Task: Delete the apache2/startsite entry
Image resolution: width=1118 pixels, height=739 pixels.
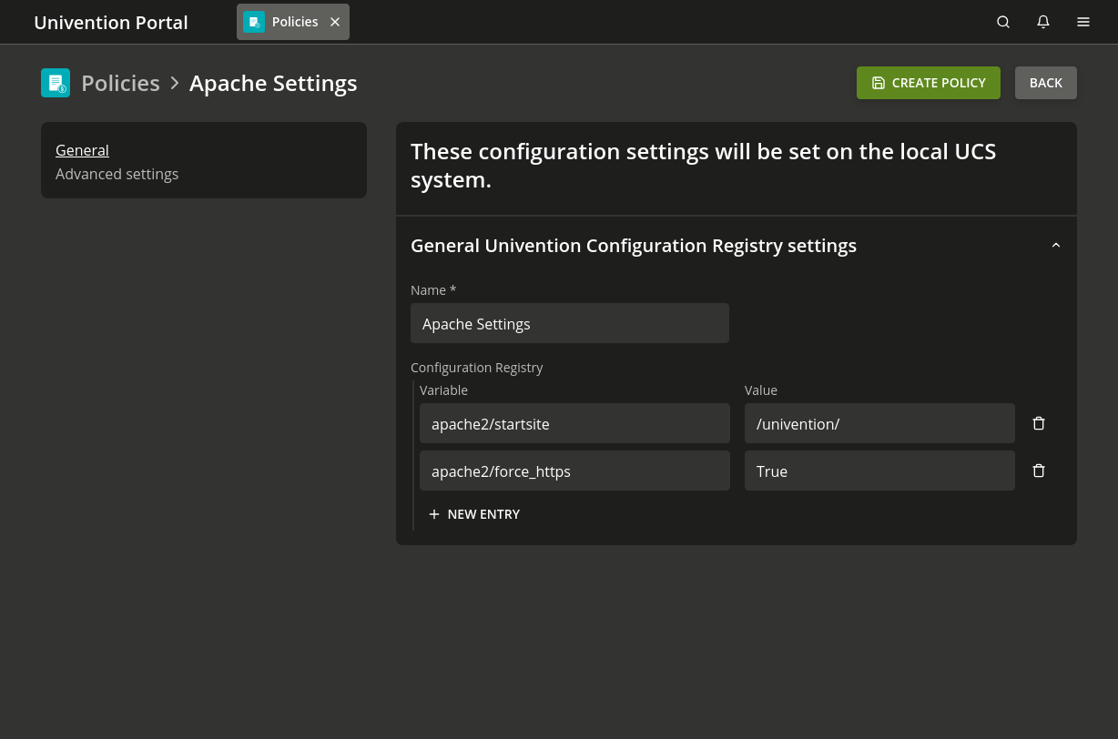Action: (x=1039, y=423)
